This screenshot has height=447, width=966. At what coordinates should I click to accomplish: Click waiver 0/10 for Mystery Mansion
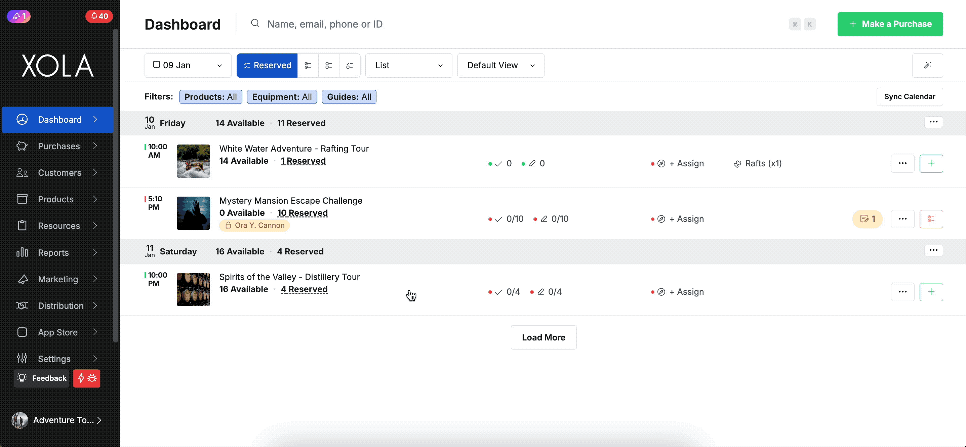click(x=551, y=219)
